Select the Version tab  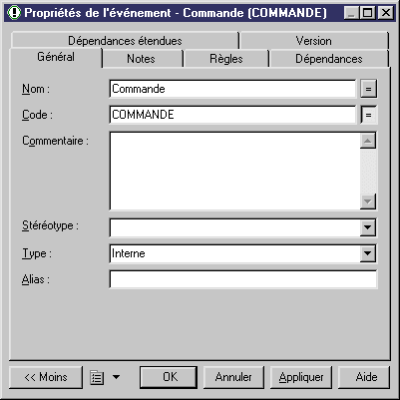click(313, 41)
